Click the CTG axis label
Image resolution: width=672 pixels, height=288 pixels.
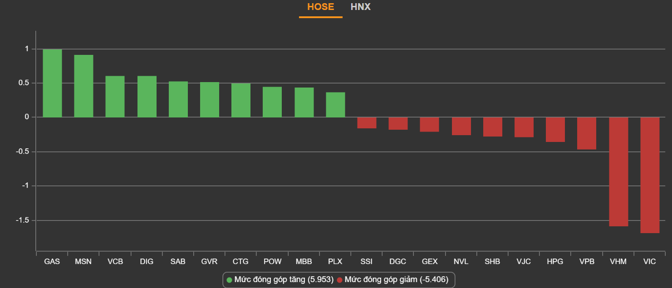pos(241,262)
